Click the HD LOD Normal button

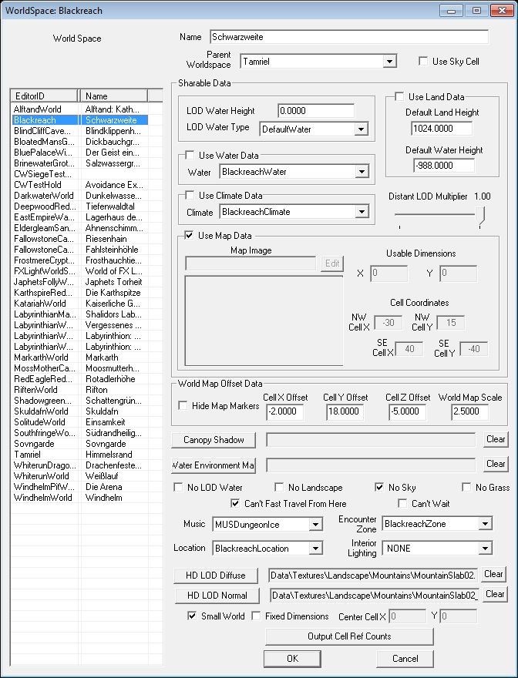pos(217,596)
